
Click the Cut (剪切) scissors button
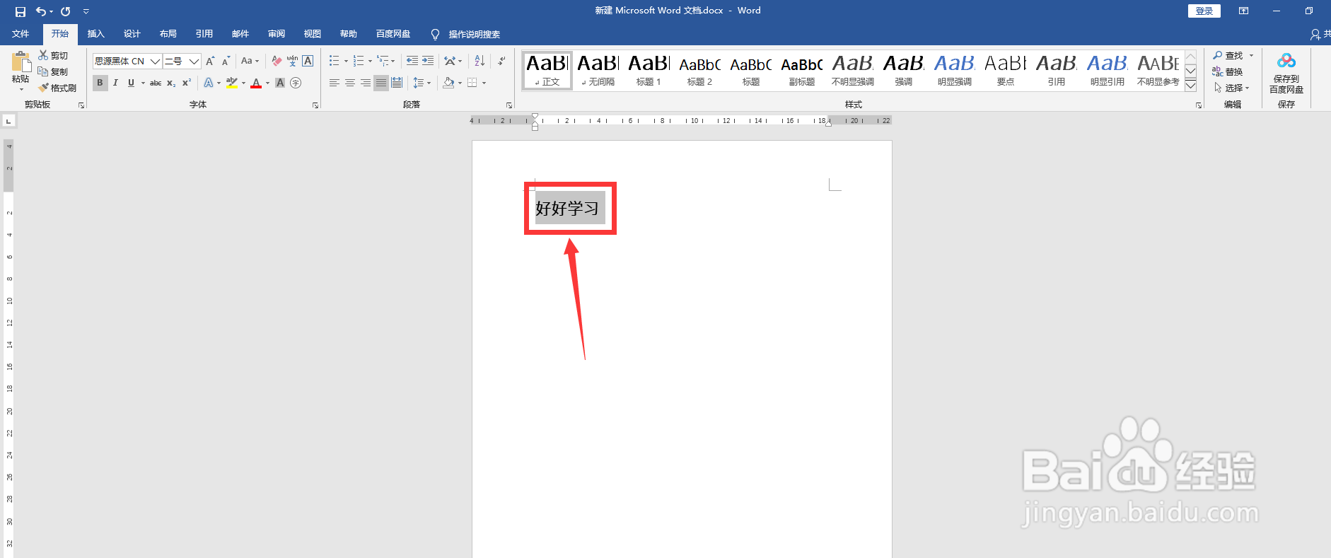pos(53,55)
